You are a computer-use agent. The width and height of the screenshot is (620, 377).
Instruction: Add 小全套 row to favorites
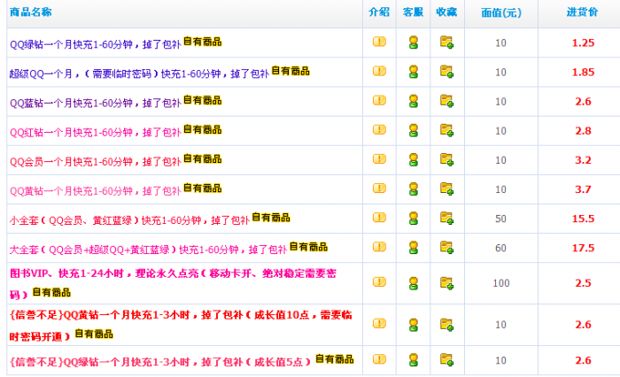pyautogui.click(x=446, y=218)
